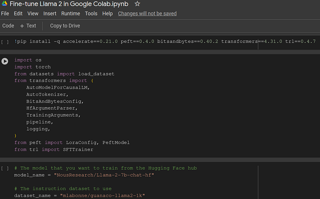Click the 'trl==0.4.7' package text
The image size is (320, 199).
click(300, 42)
